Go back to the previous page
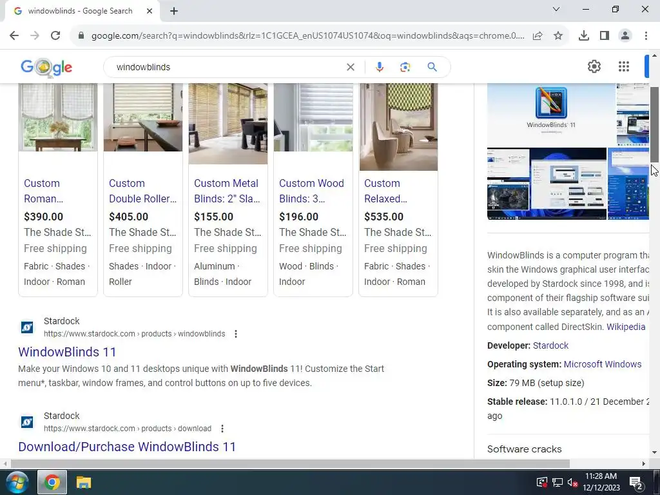This screenshot has height=495, width=660. 14,35
